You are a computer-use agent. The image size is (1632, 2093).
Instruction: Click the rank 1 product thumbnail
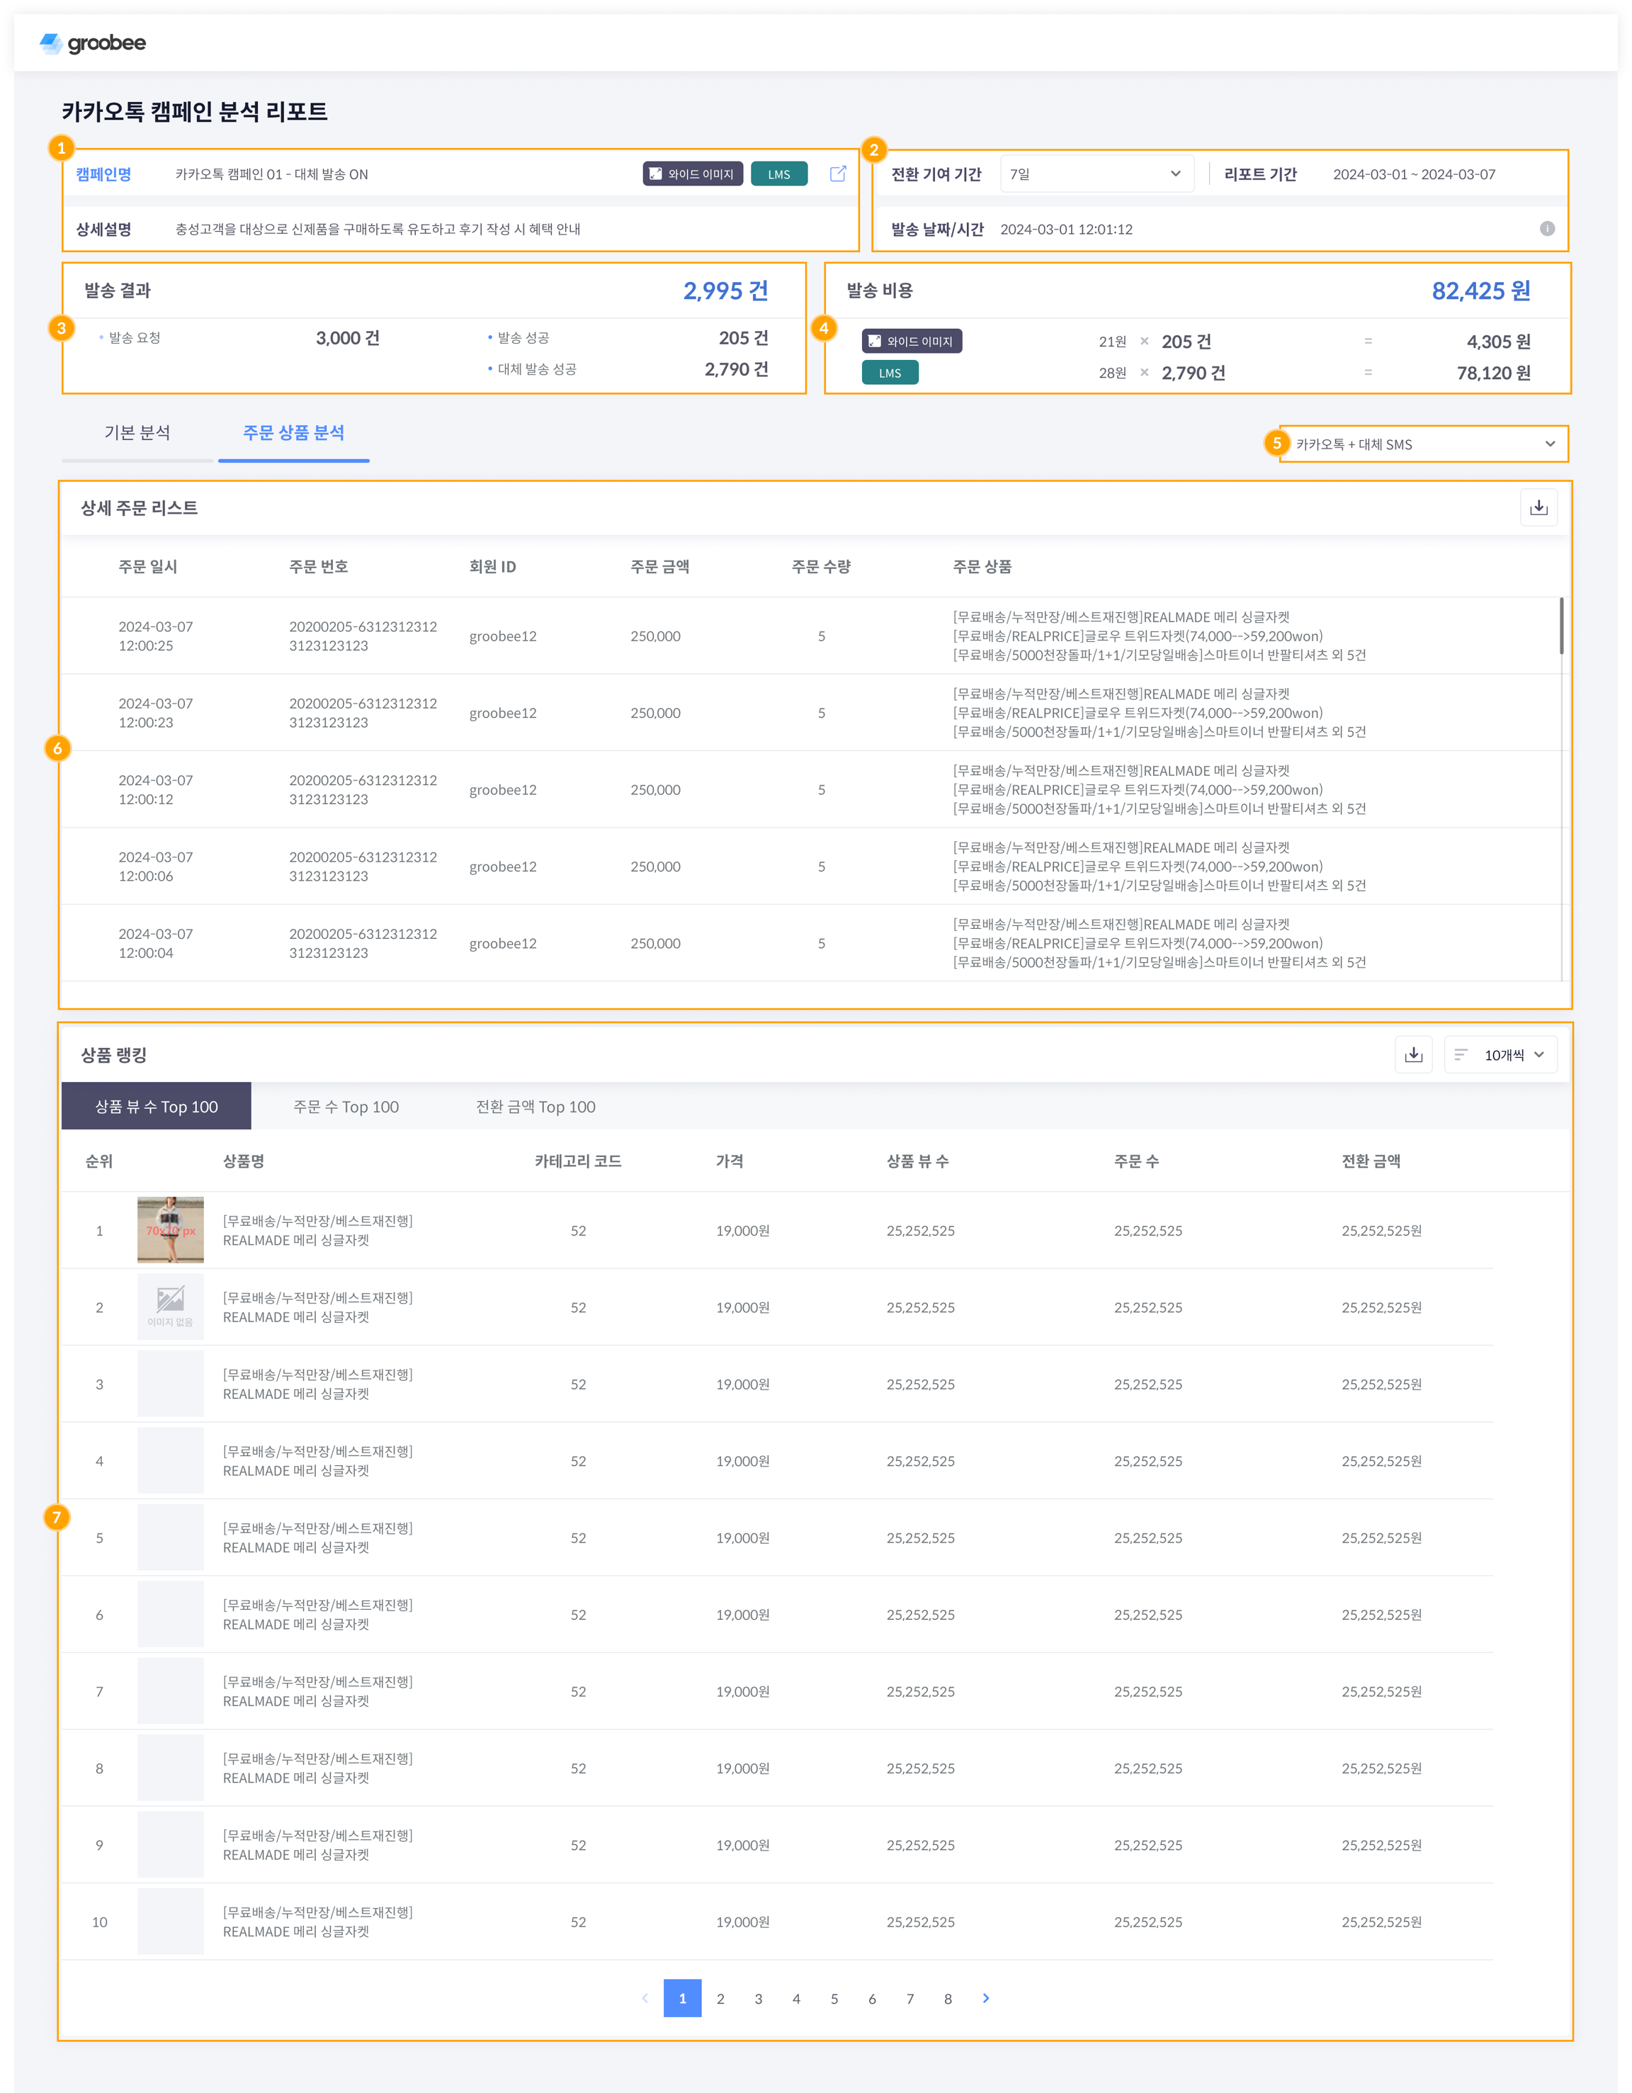(x=171, y=1229)
